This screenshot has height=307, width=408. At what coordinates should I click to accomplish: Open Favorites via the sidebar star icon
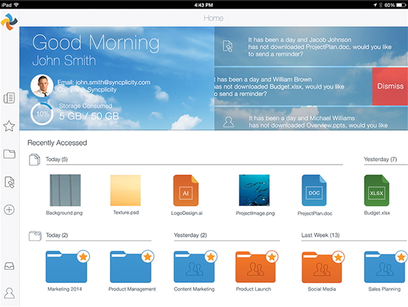(x=9, y=126)
